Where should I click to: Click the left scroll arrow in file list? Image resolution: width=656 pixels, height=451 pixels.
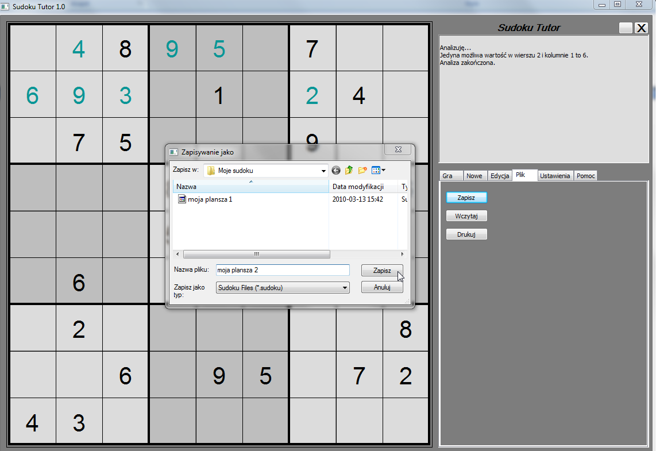pyautogui.click(x=177, y=254)
